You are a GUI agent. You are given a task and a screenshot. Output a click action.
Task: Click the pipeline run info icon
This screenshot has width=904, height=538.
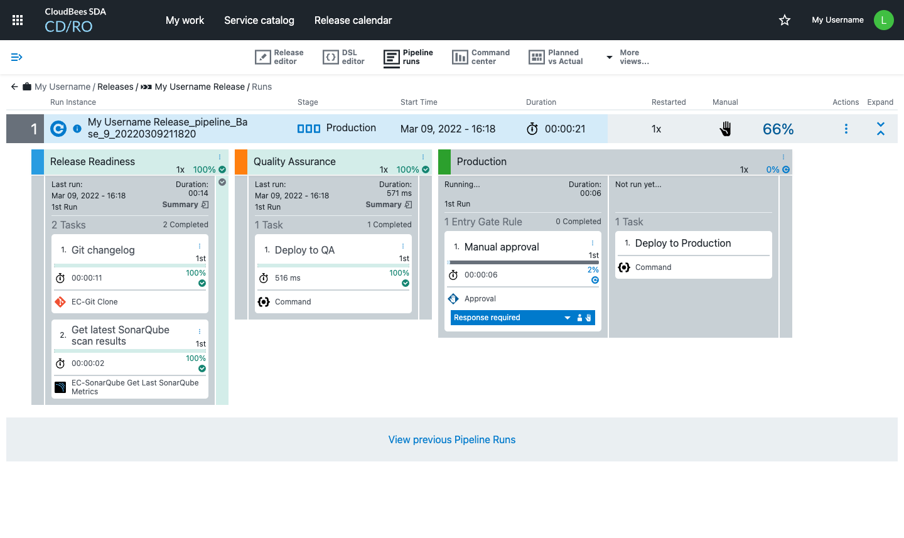point(77,129)
